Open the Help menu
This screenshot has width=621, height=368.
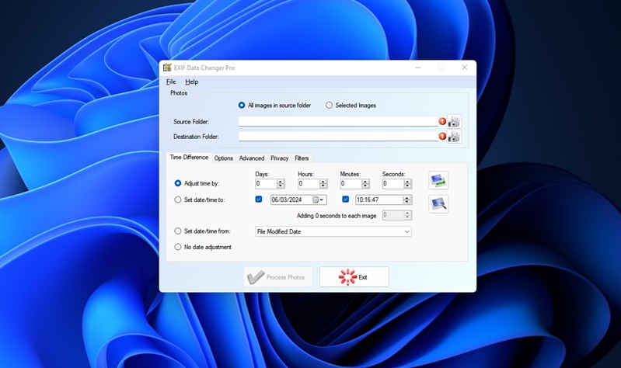pyautogui.click(x=192, y=82)
